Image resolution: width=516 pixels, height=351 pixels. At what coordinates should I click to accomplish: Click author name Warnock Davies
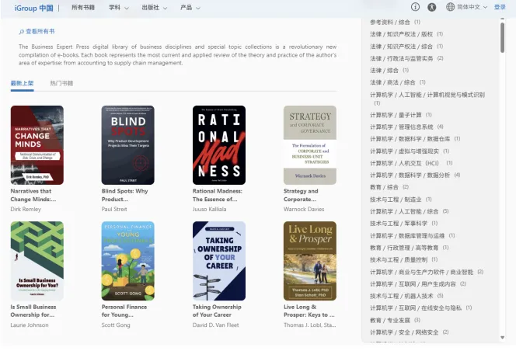pyautogui.click(x=304, y=209)
